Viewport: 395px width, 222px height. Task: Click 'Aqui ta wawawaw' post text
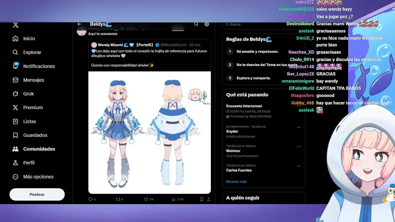pos(103,34)
